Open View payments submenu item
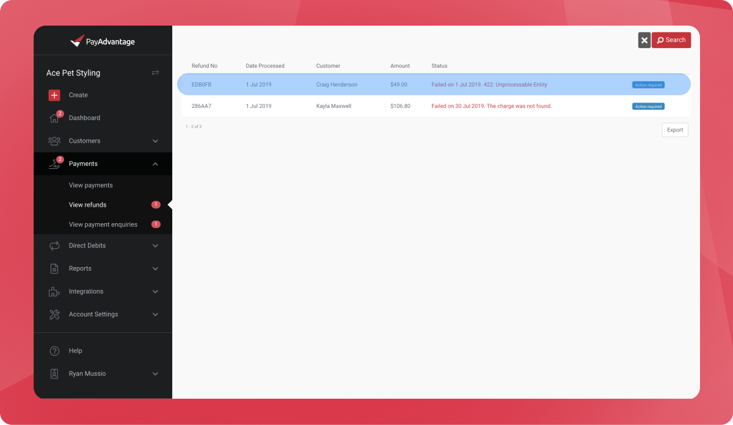Image resolution: width=733 pixels, height=425 pixels. click(91, 185)
